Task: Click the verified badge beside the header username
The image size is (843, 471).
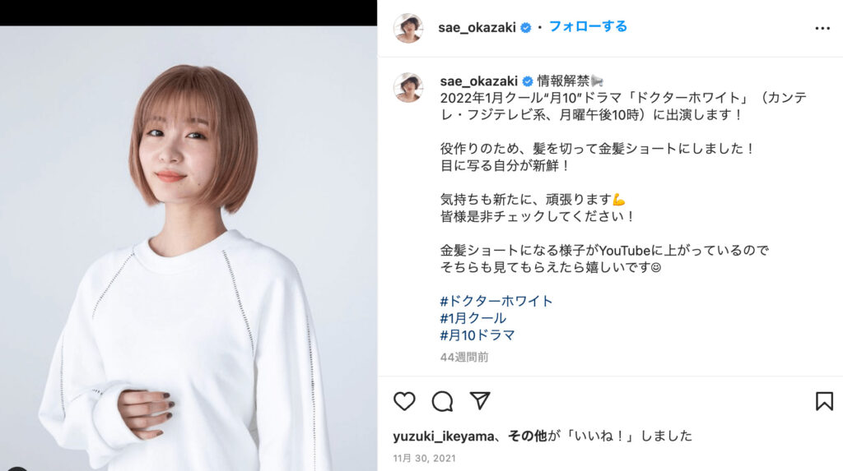Action: pyautogui.click(x=526, y=28)
